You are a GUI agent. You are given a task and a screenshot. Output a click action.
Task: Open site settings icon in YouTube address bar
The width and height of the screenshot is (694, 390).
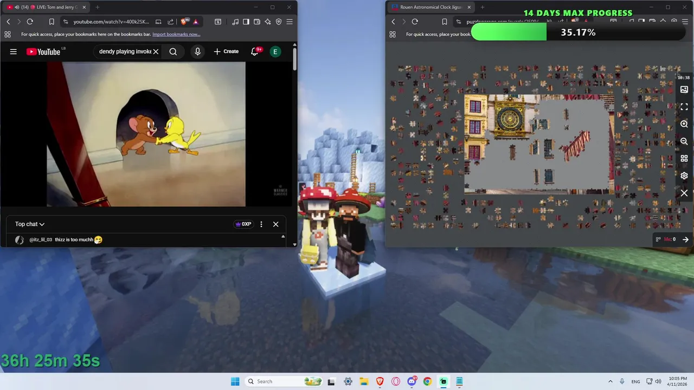pyautogui.click(x=66, y=22)
